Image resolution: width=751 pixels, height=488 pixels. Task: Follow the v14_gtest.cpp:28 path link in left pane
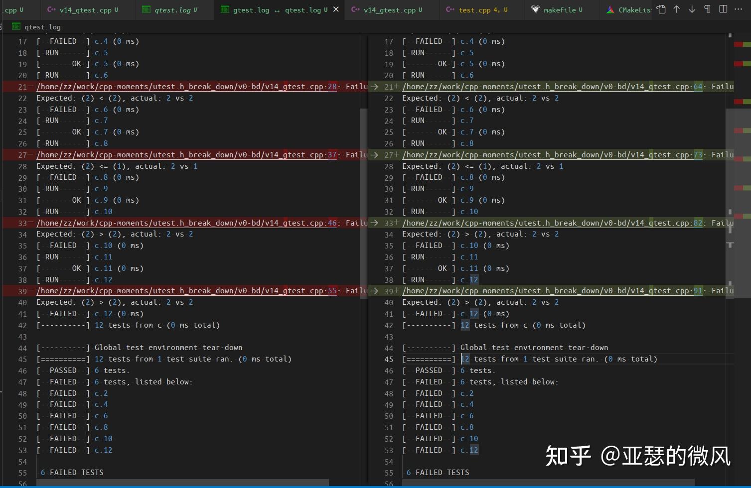[x=186, y=87]
